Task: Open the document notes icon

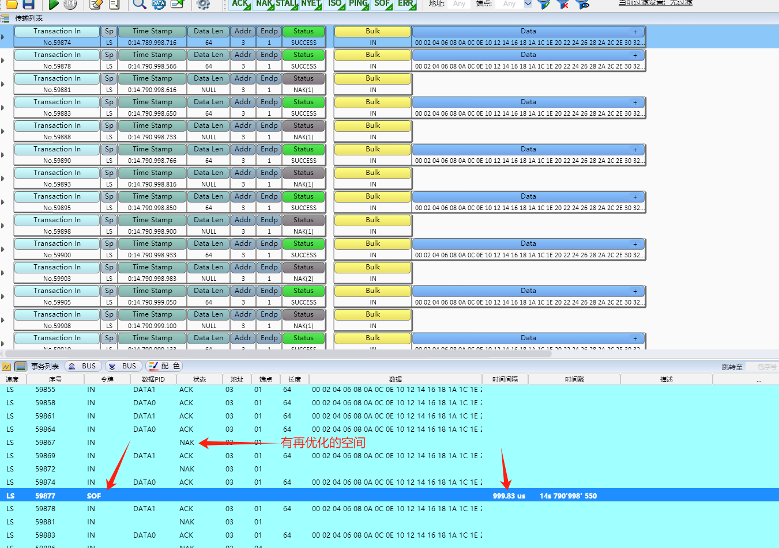Action: tap(114, 4)
